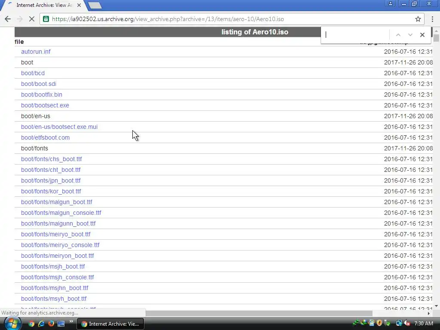
Task: Close the Internet Archive tab
Action: [x=79, y=5]
